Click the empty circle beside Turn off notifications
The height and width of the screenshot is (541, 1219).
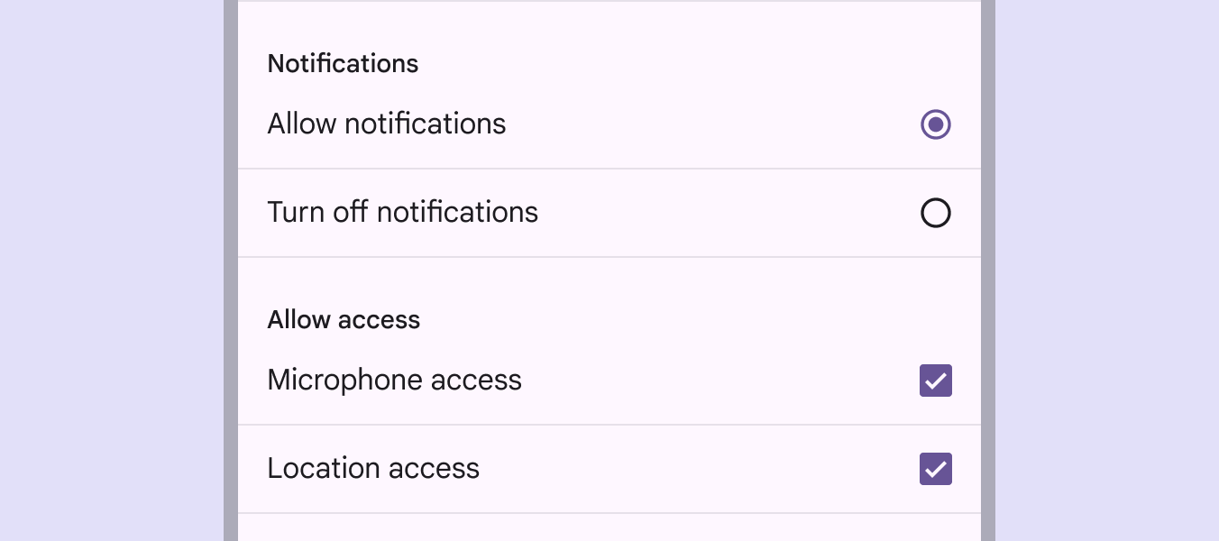pos(935,214)
